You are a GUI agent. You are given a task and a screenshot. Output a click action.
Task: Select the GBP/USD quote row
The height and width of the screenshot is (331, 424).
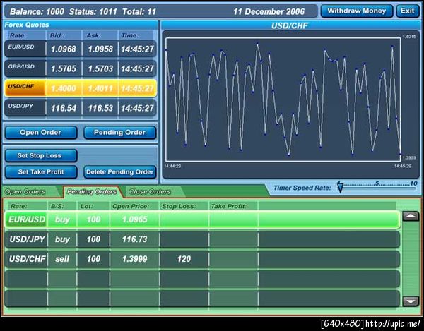click(81, 68)
